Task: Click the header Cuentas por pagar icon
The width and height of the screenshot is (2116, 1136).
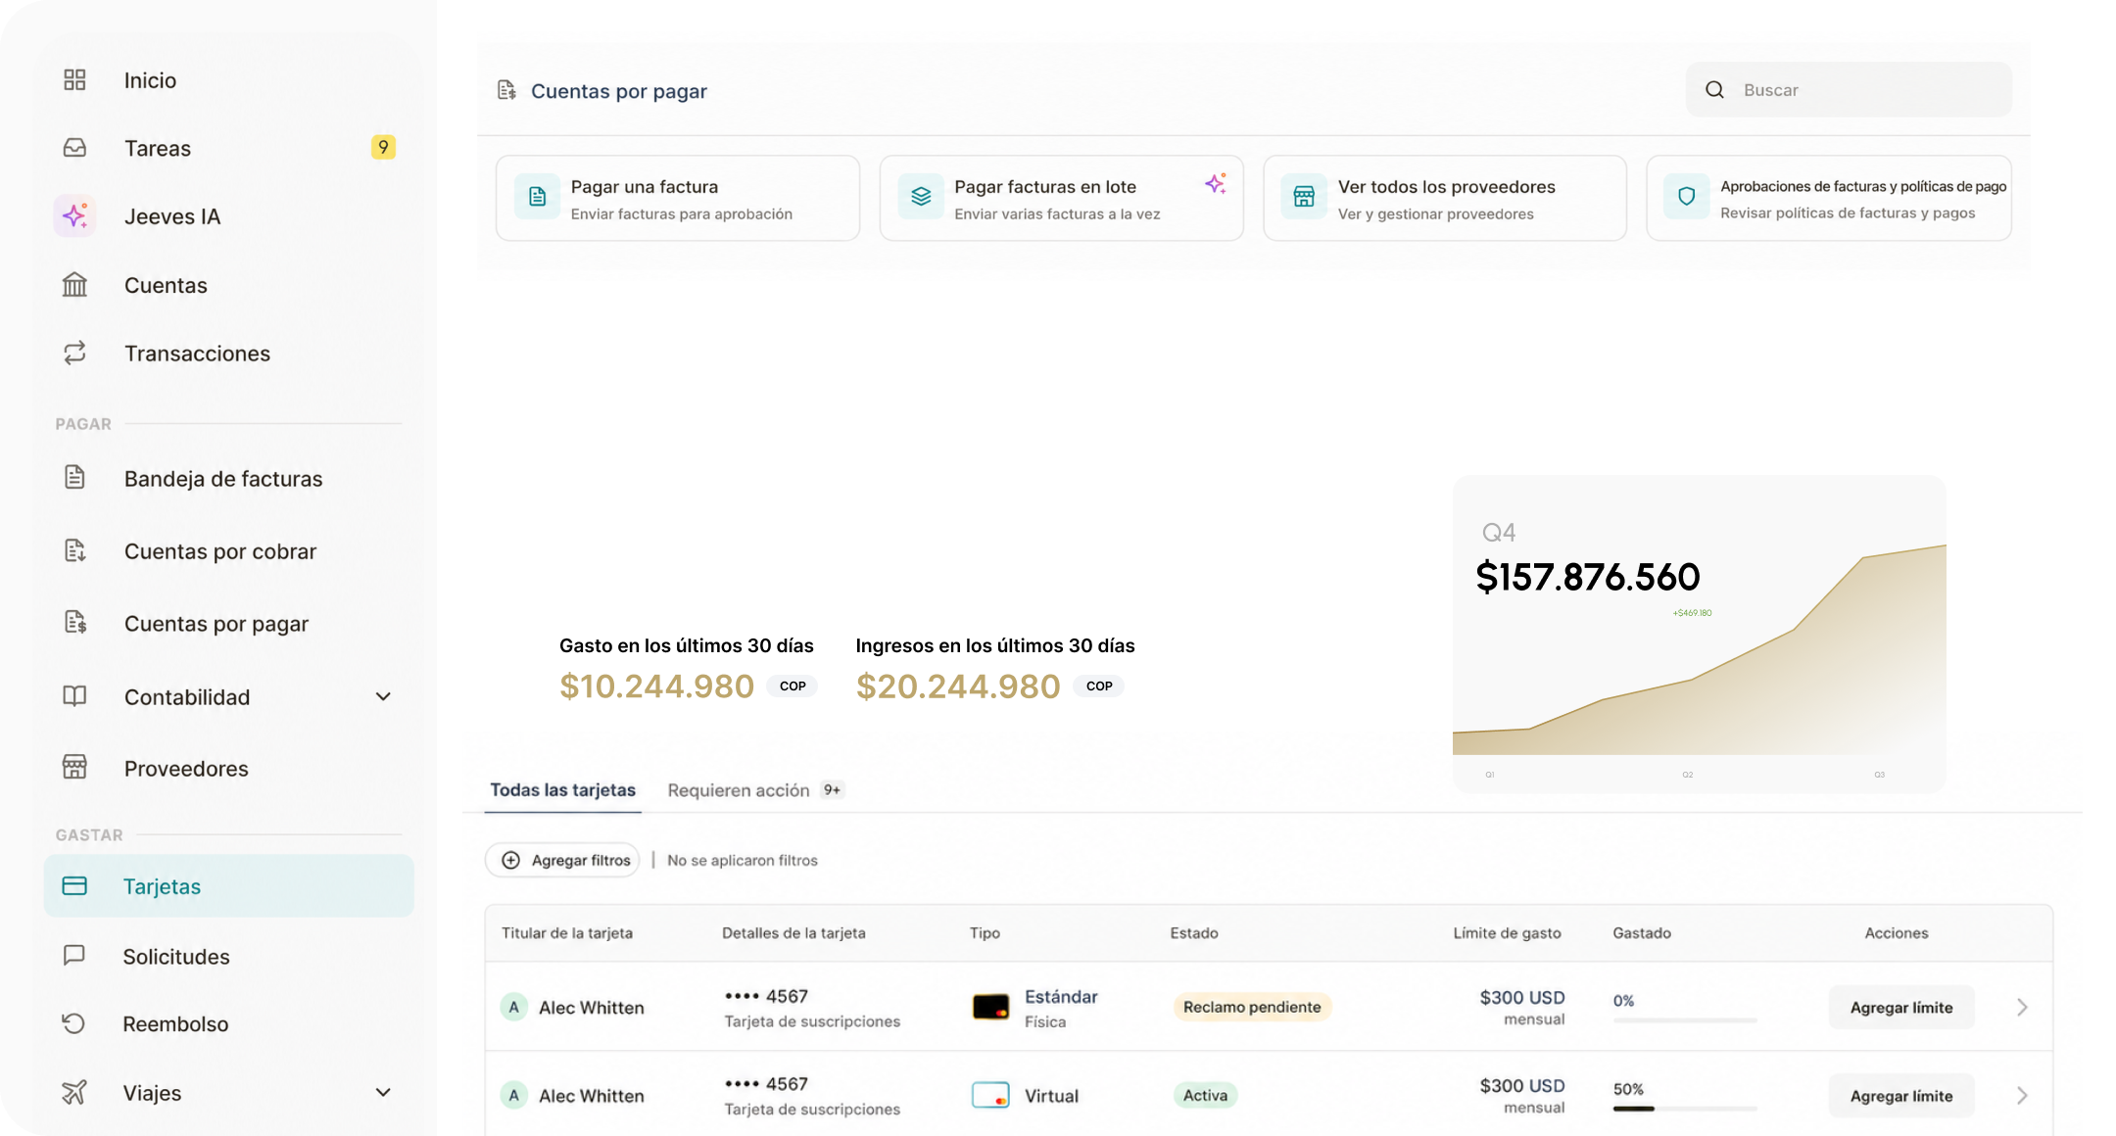Action: tap(506, 90)
